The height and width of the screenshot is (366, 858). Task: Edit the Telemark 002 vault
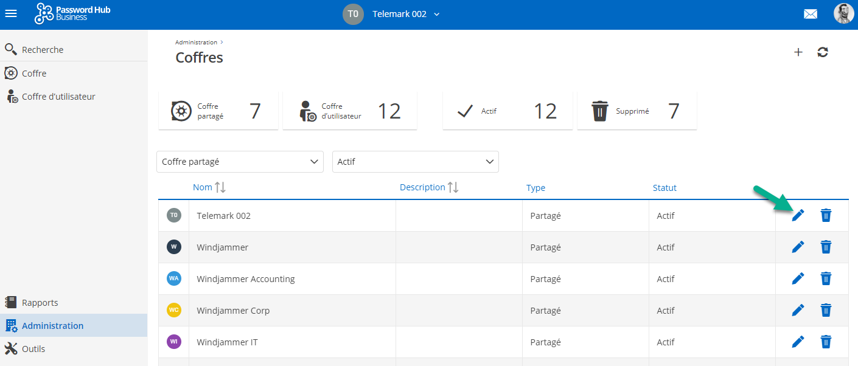(798, 215)
